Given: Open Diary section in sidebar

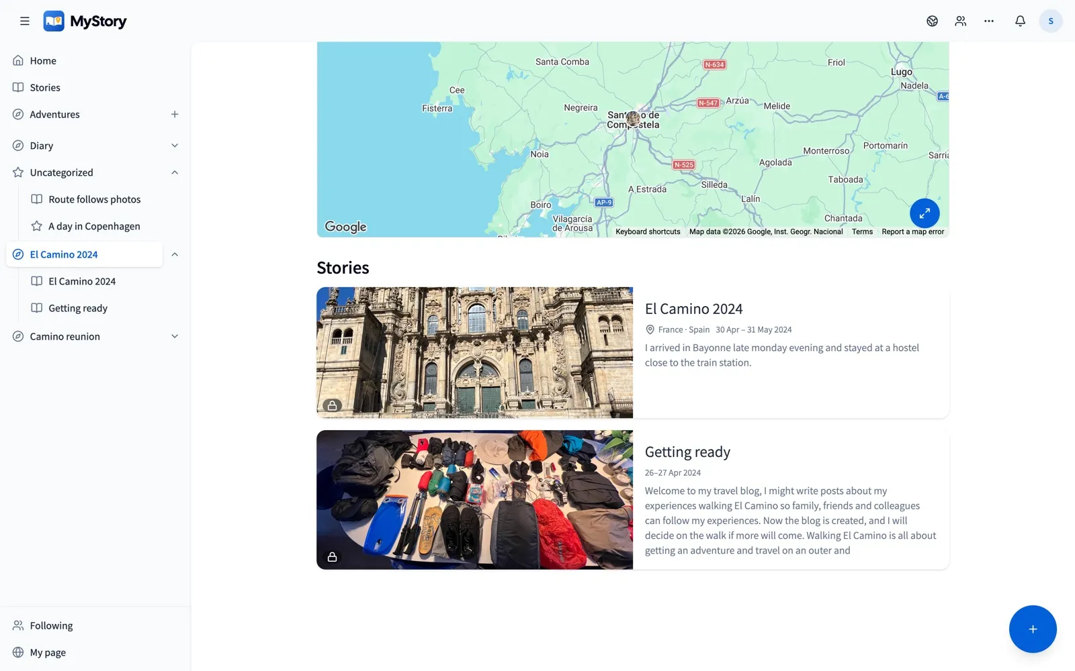Looking at the screenshot, I should point(41,146).
